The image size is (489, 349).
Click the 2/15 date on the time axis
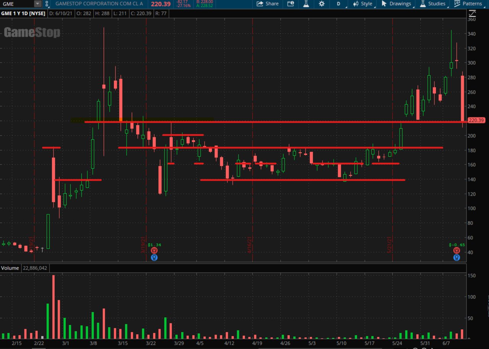(x=17, y=343)
